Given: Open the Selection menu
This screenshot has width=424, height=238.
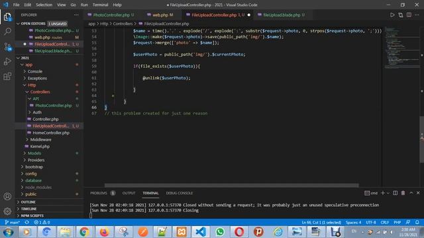Looking at the screenshot, I should (x=44, y=5).
